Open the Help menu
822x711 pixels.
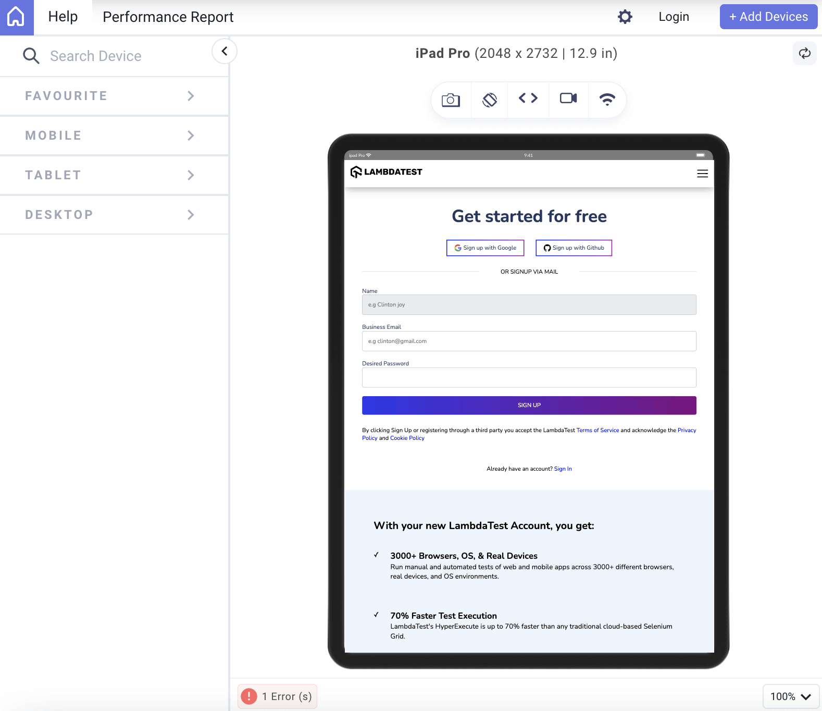tap(63, 17)
